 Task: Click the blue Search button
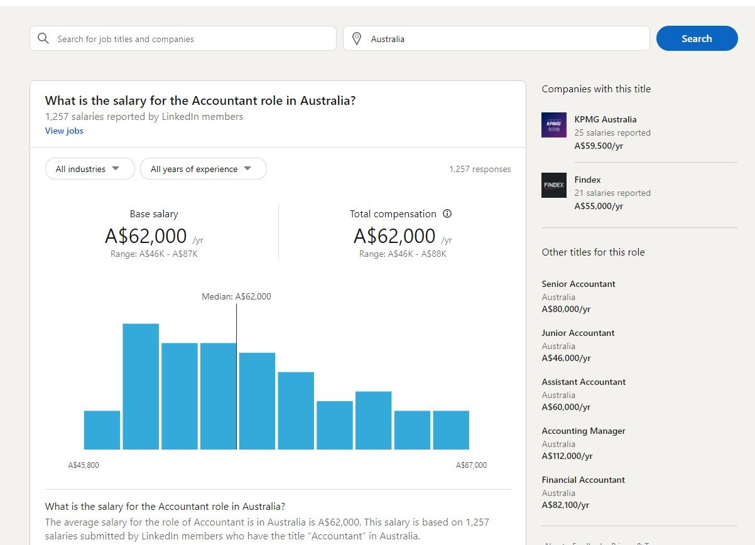pos(697,38)
